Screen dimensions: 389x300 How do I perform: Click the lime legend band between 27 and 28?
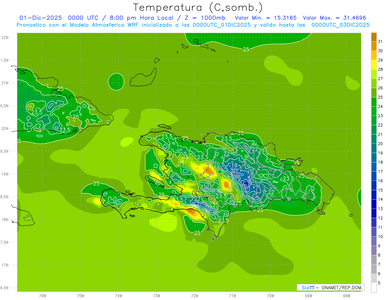pos(374,74)
